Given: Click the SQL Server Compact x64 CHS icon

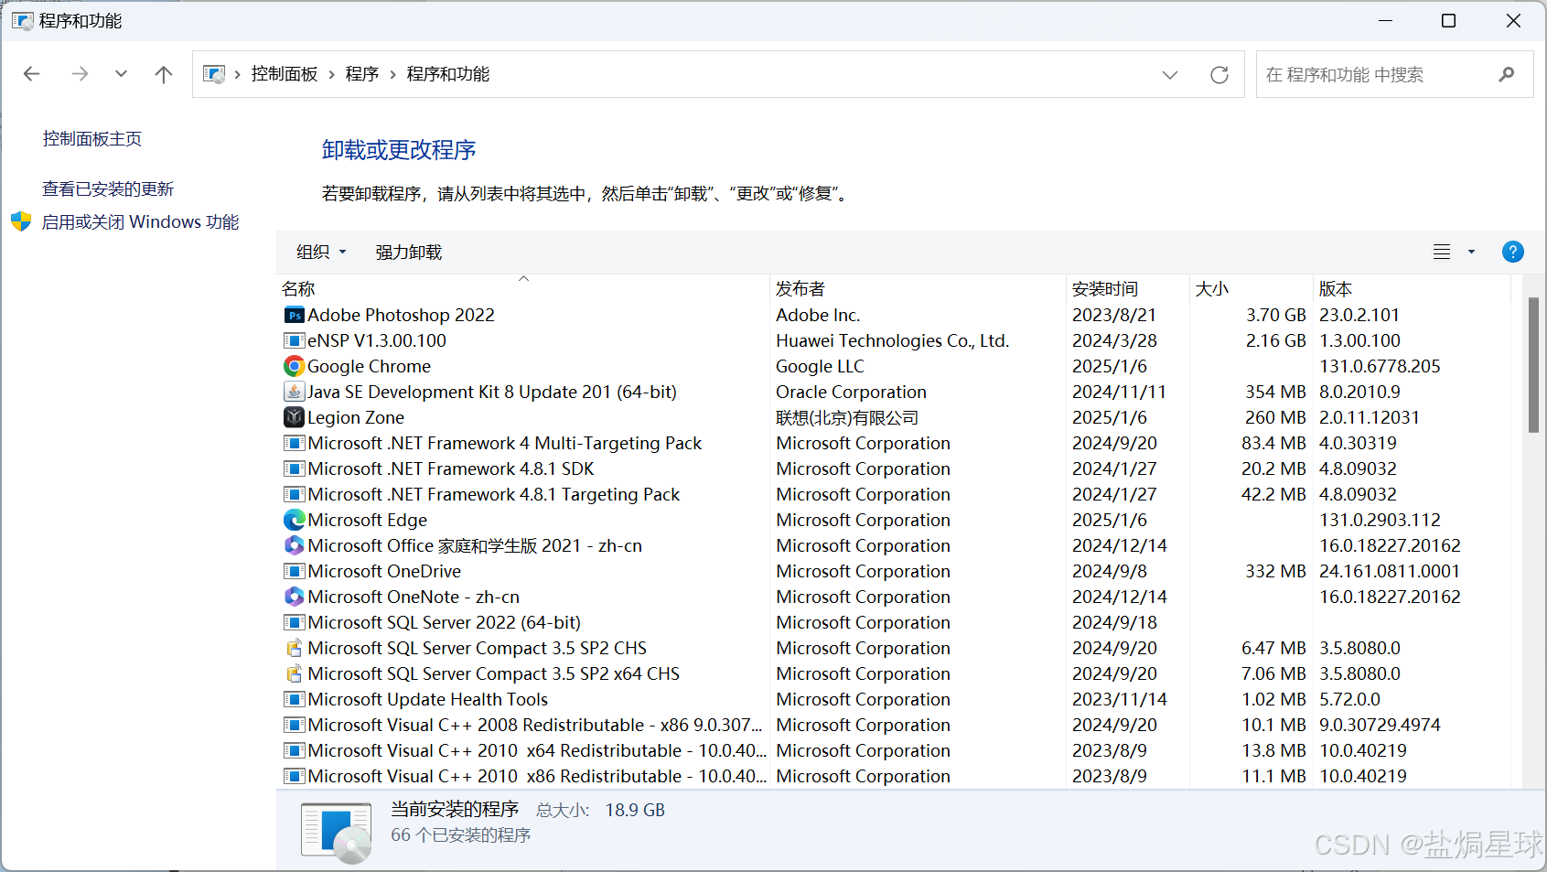Looking at the screenshot, I should coord(294,674).
